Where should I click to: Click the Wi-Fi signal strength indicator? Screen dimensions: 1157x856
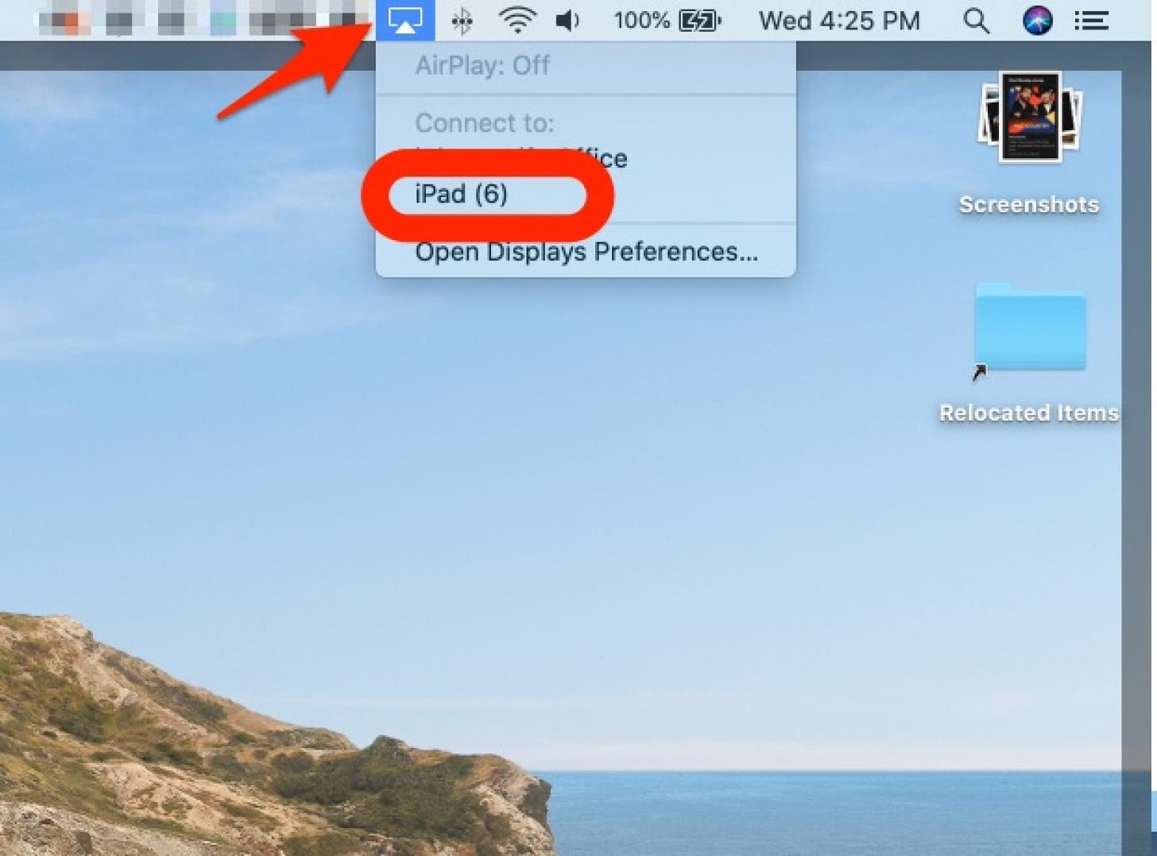tap(517, 21)
